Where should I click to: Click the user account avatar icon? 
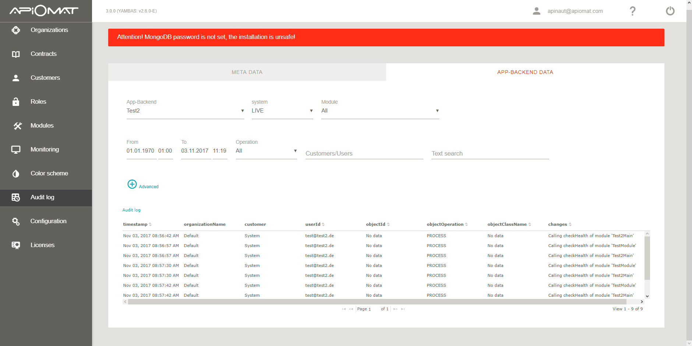pos(537,11)
